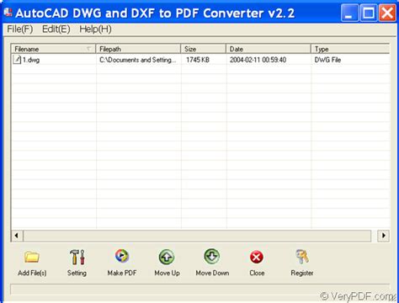The width and height of the screenshot is (399, 303).
Task: Sort the list by the Size column header
Action: click(203, 49)
